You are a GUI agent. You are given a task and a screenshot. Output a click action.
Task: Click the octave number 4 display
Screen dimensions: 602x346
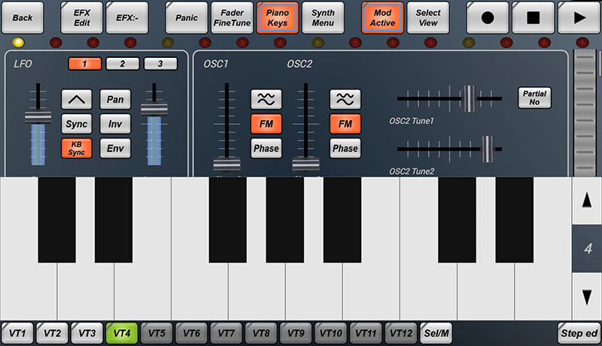587,248
